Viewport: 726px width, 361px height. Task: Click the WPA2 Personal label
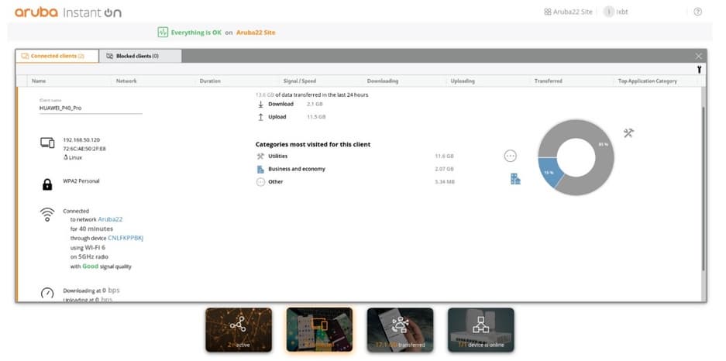point(81,181)
